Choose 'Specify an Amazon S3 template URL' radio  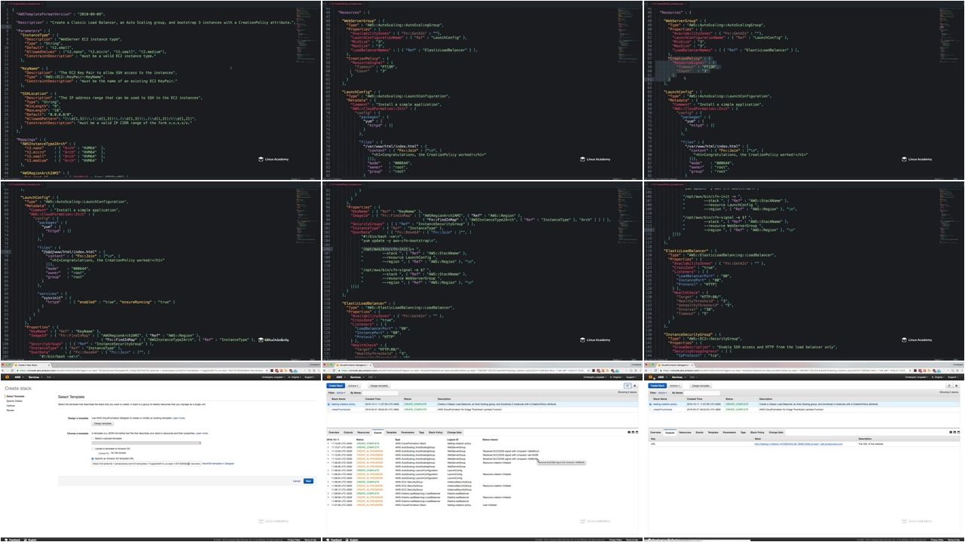(93, 458)
